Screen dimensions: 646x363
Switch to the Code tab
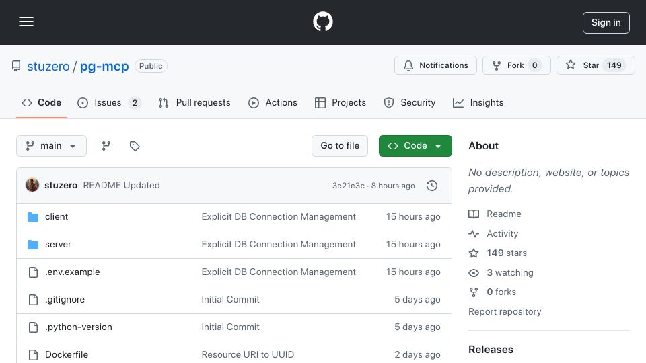[x=41, y=103]
